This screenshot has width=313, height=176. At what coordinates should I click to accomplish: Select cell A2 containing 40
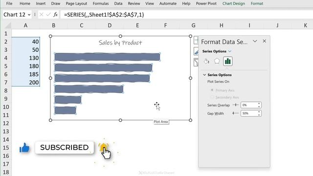tap(26, 42)
